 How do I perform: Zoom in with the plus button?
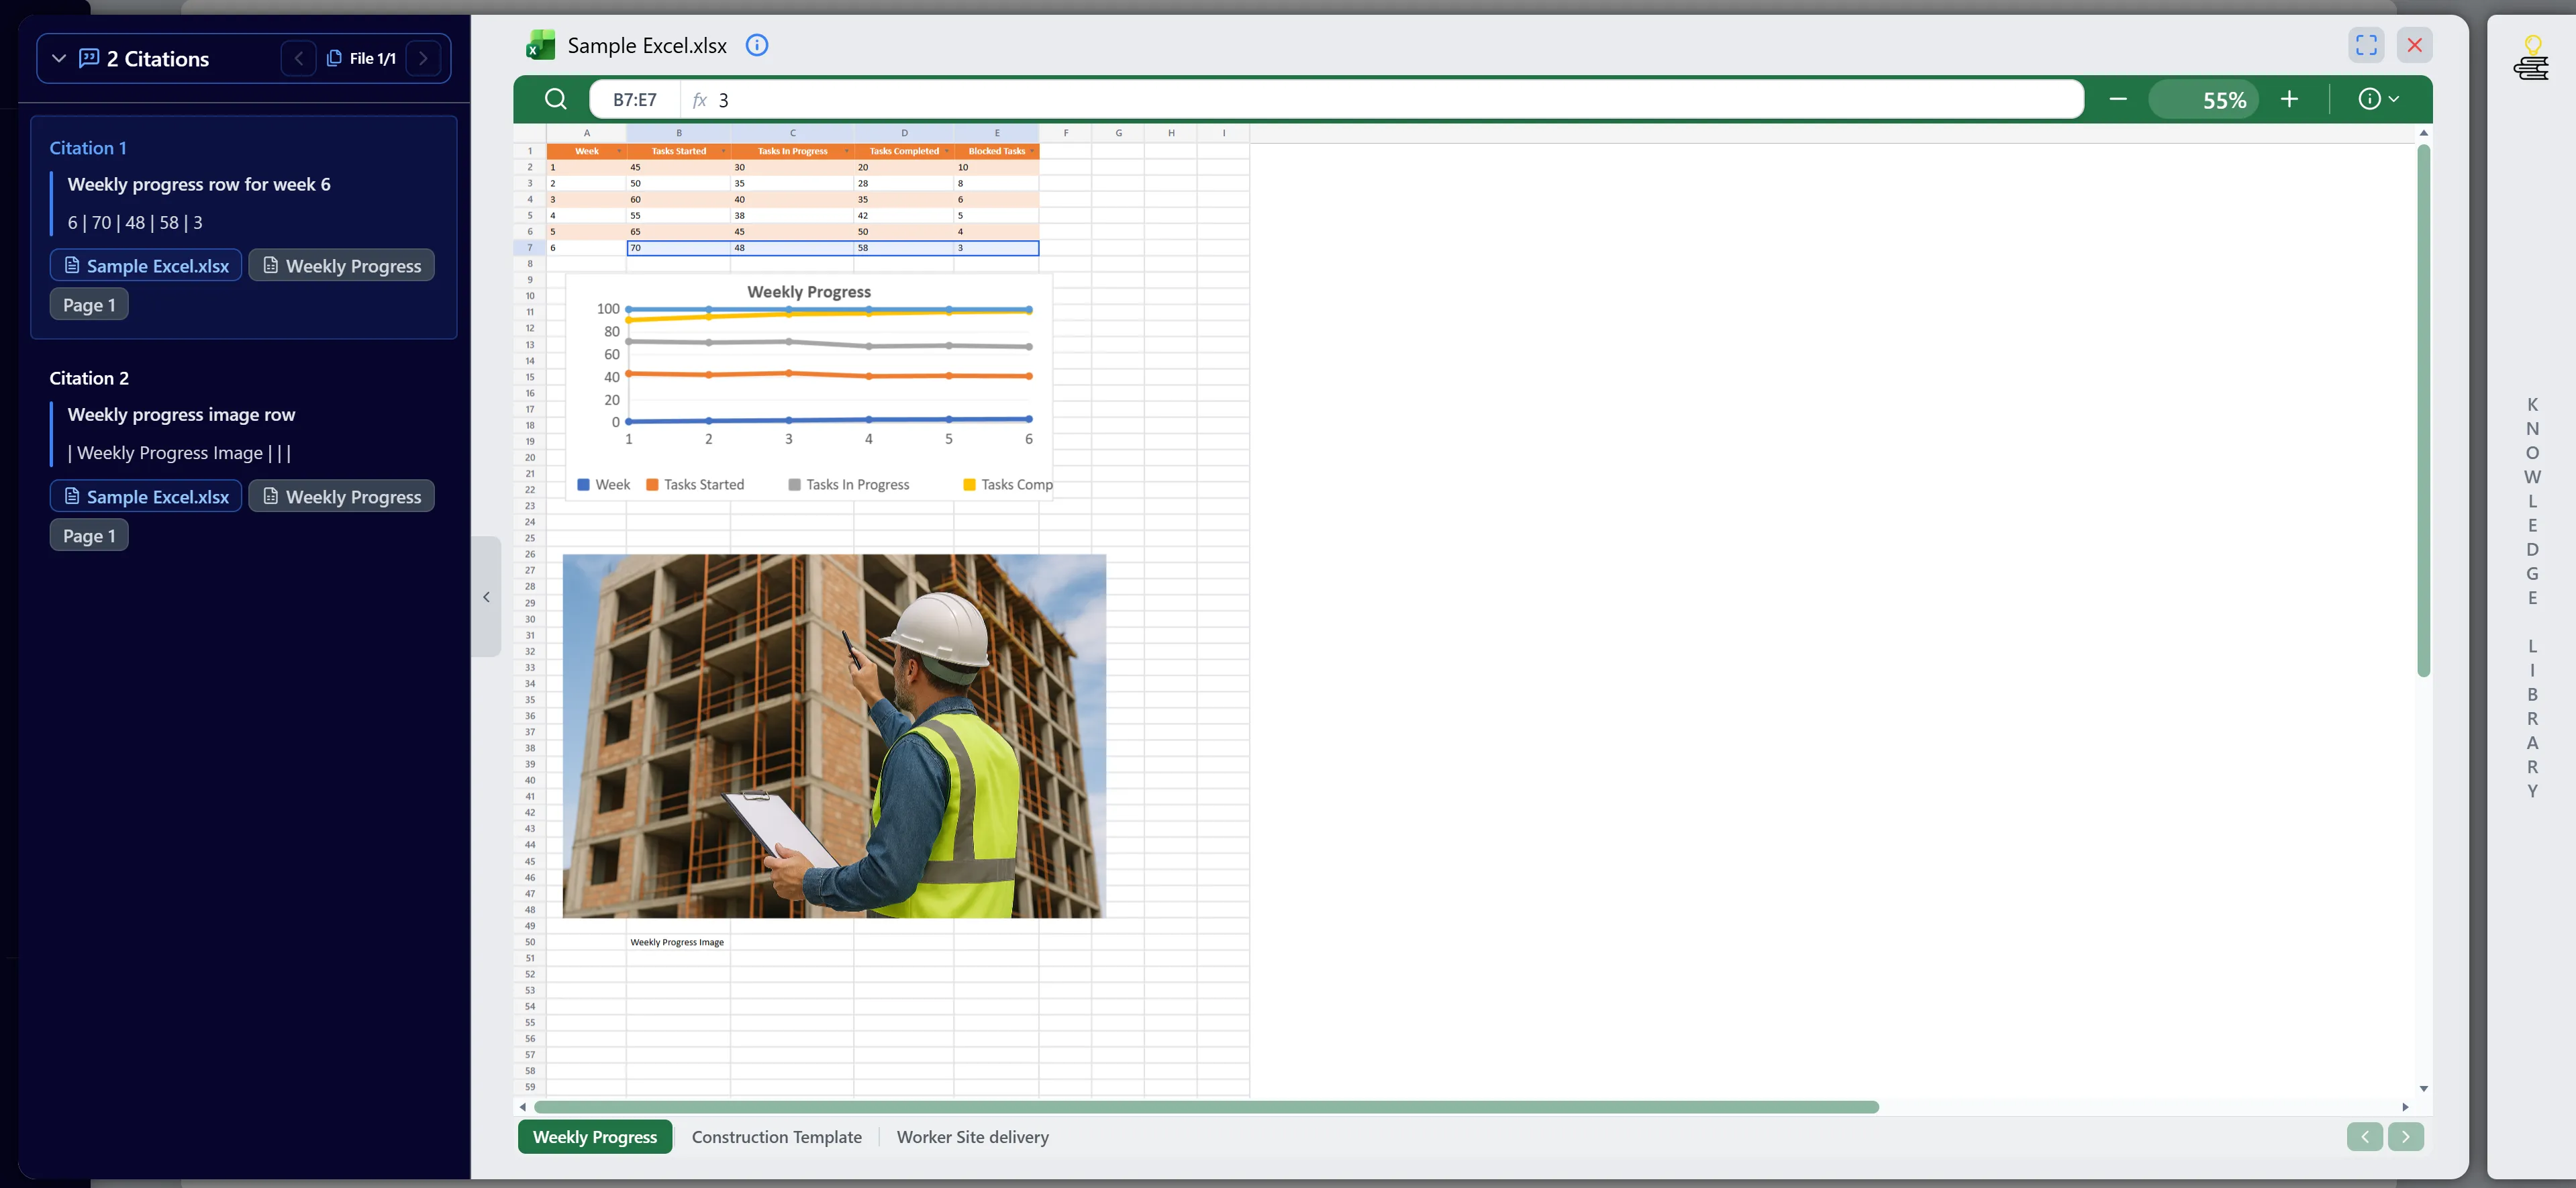pos(2289,99)
